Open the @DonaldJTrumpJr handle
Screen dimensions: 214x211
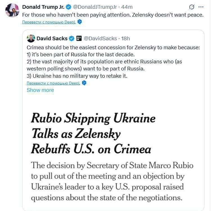(x=94, y=7)
